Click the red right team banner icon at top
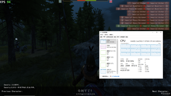 coord(111,1)
